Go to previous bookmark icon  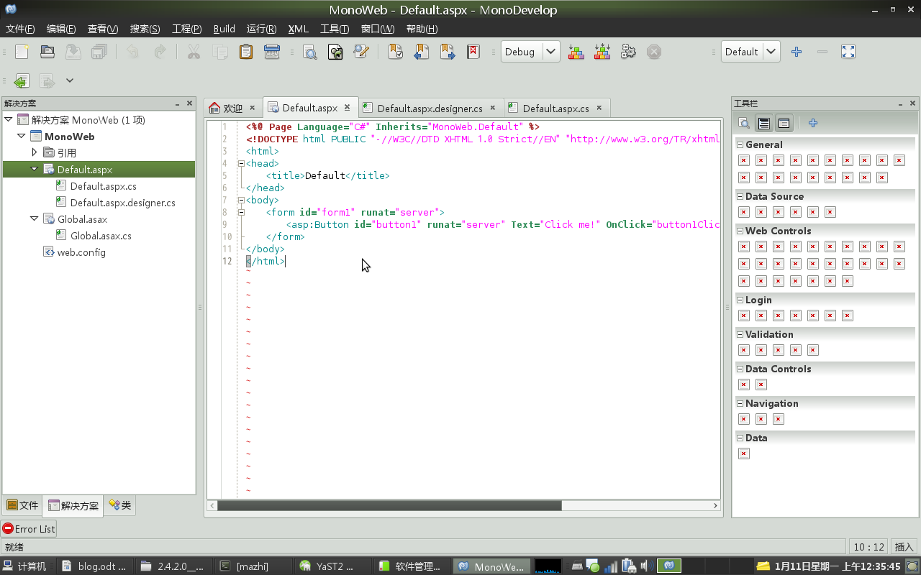pos(422,52)
